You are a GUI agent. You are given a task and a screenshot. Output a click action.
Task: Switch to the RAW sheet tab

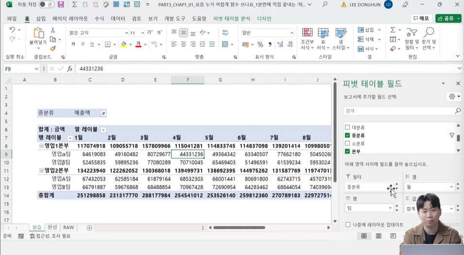69,227
